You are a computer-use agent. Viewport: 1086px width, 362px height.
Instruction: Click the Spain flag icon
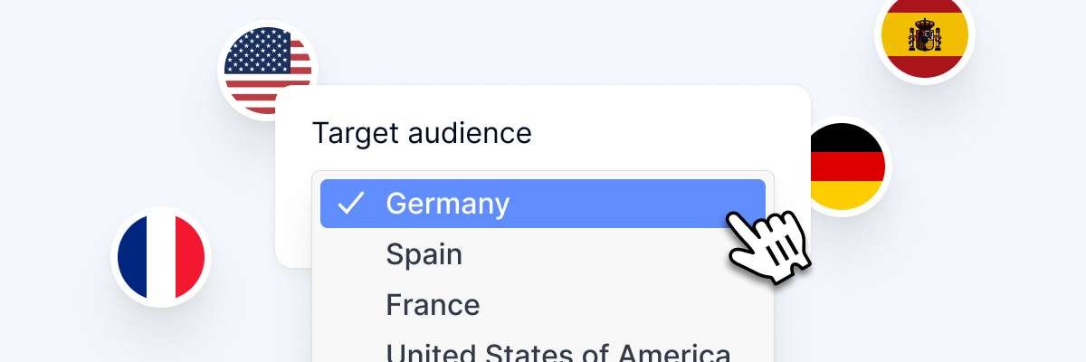click(924, 34)
